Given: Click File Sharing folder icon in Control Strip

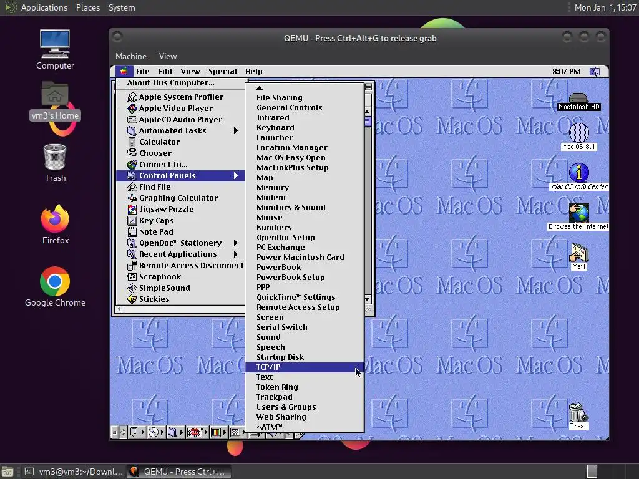Looking at the screenshot, I should click(x=172, y=432).
